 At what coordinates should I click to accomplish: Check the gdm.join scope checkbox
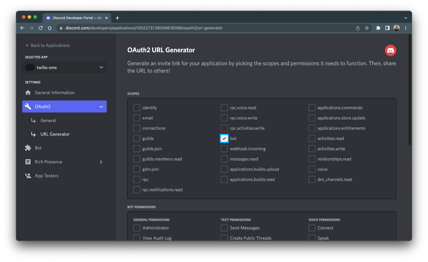point(137,169)
